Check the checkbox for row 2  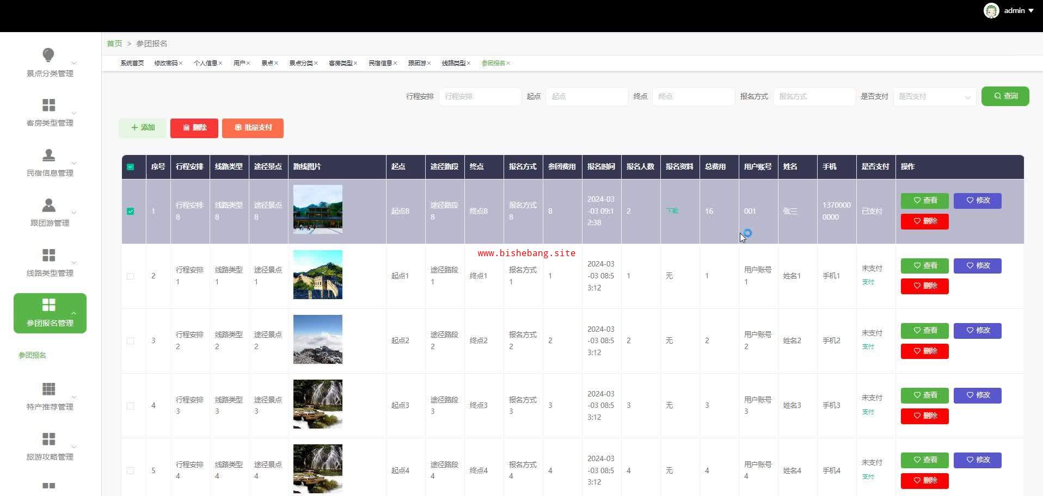130,276
